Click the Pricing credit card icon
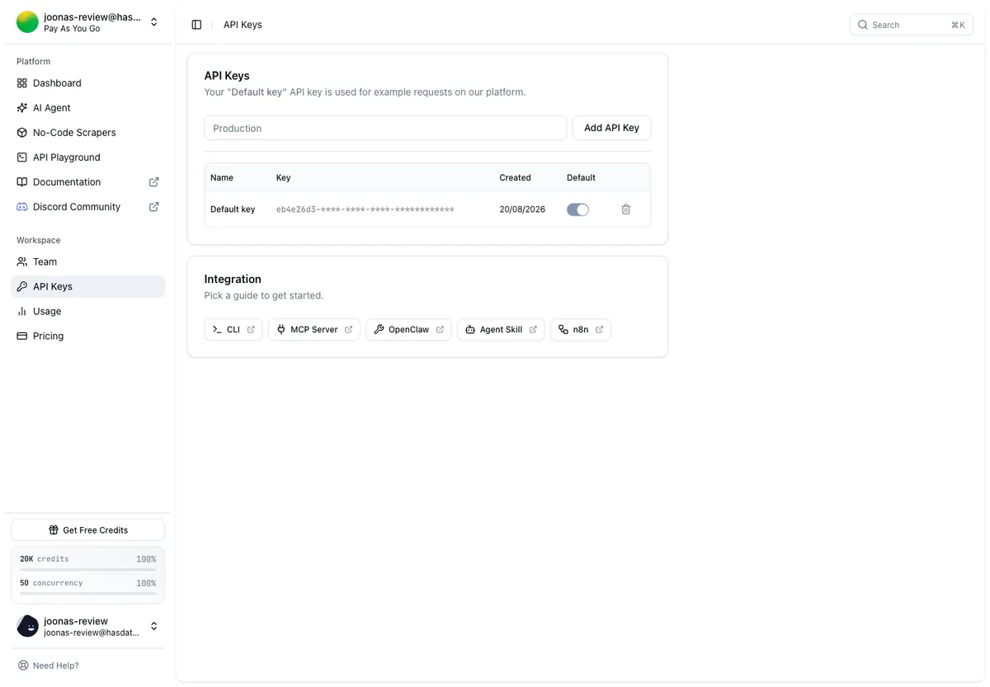Image resolution: width=990 pixels, height=687 pixels. pyautogui.click(x=22, y=336)
